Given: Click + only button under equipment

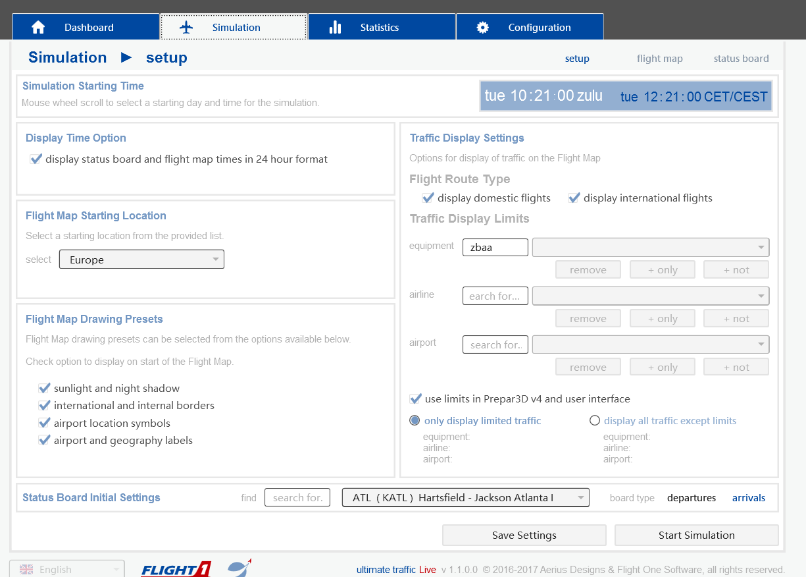Looking at the screenshot, I should (663, 269).
